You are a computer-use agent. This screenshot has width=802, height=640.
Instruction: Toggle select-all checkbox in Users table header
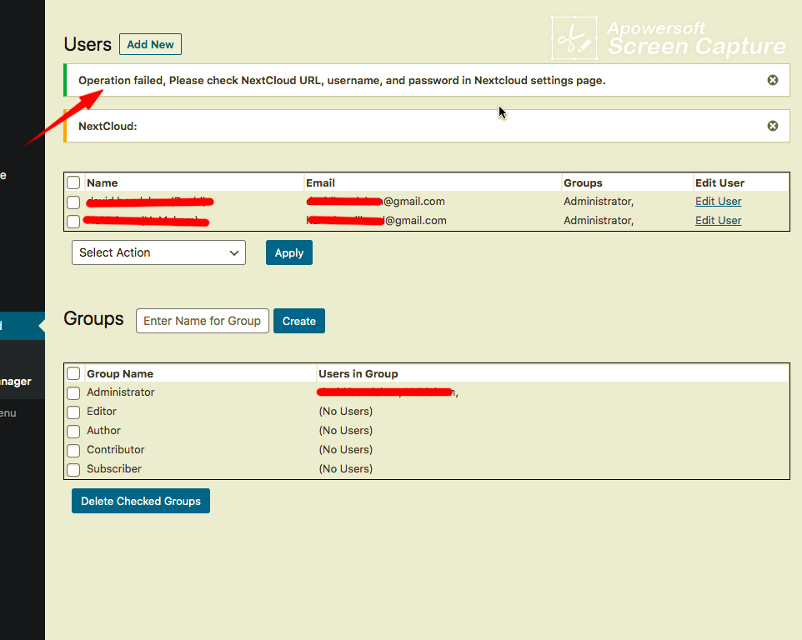click(x=73, y=182)
